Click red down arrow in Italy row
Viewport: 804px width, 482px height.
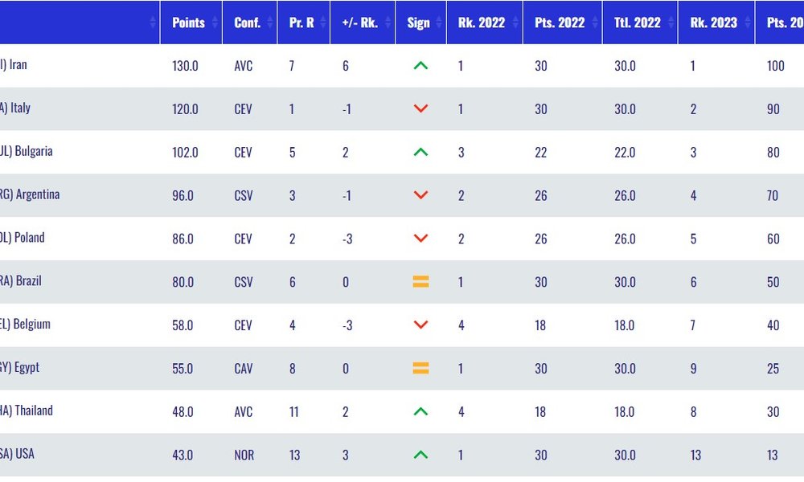click(420, 108)
